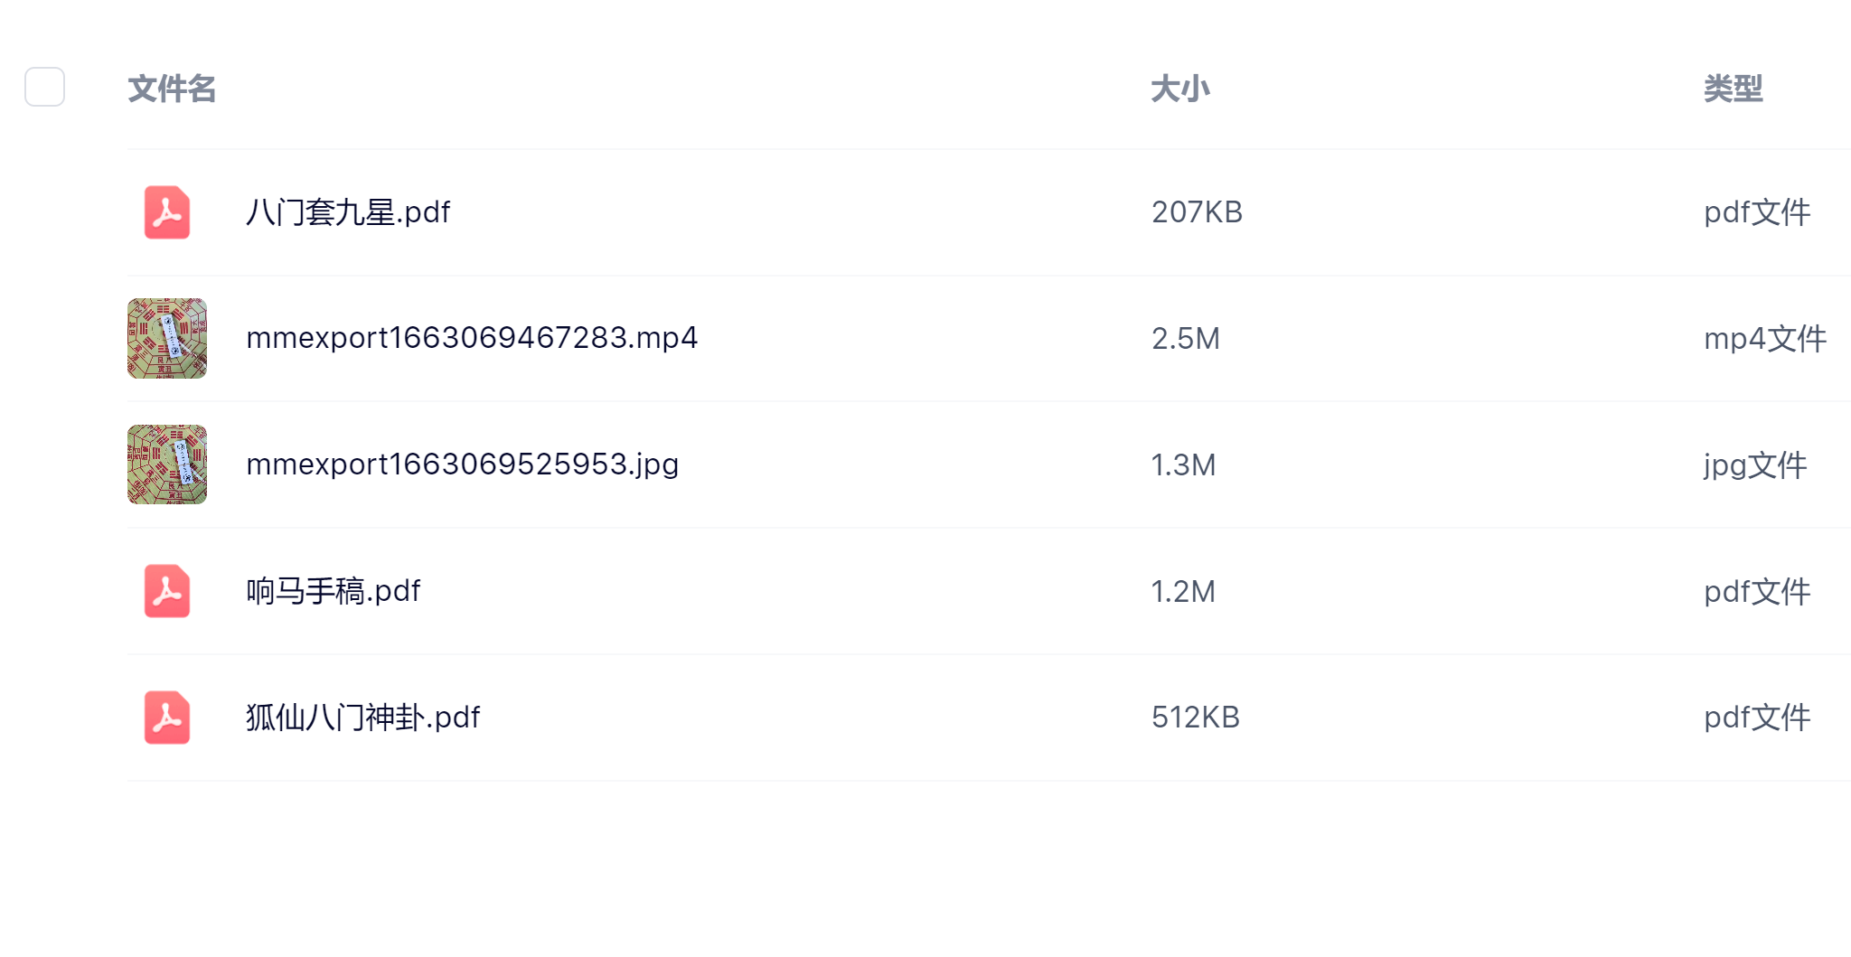Sort by the 文件名 column header
Screen dimensions: 1851x957
pyautogui.click(x=172, y=89)
